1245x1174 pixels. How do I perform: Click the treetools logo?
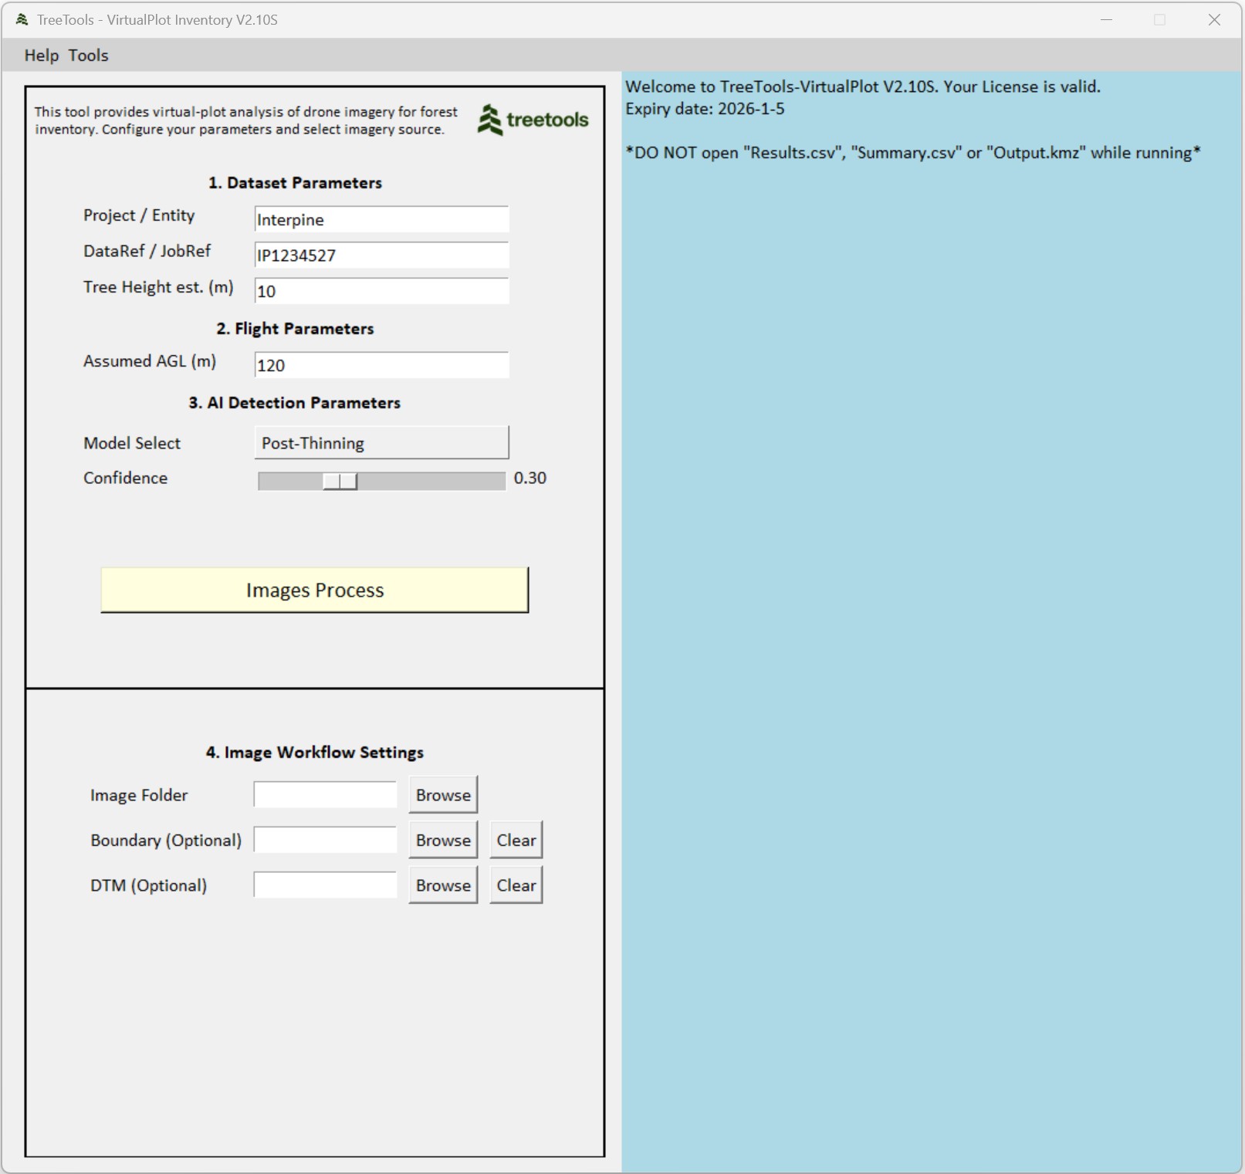click(x=533, y=120)
